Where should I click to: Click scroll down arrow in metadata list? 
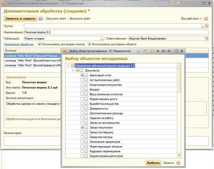pos(179,156)
